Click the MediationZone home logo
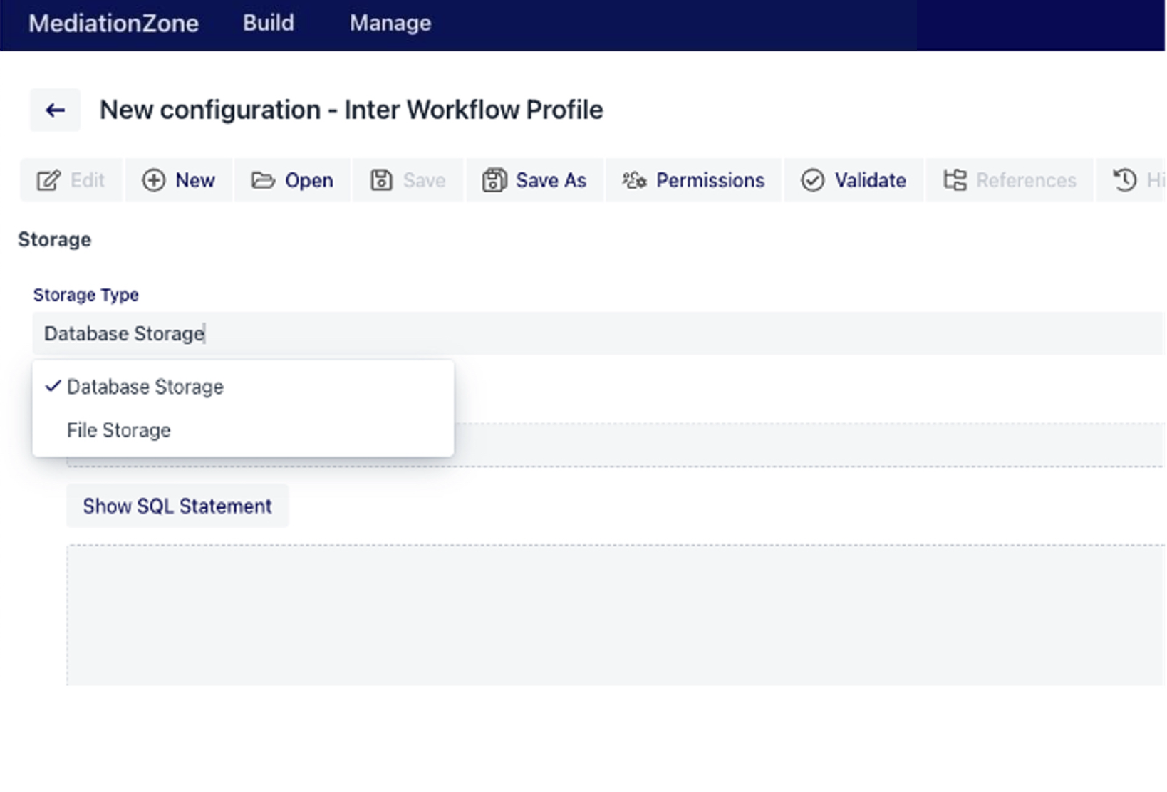The image size is (1167, 792). pyautogui.click(x=113, y=23)
